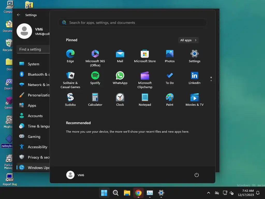Open Gaming settings category
The image size is (265, 199).
[33, 136]
